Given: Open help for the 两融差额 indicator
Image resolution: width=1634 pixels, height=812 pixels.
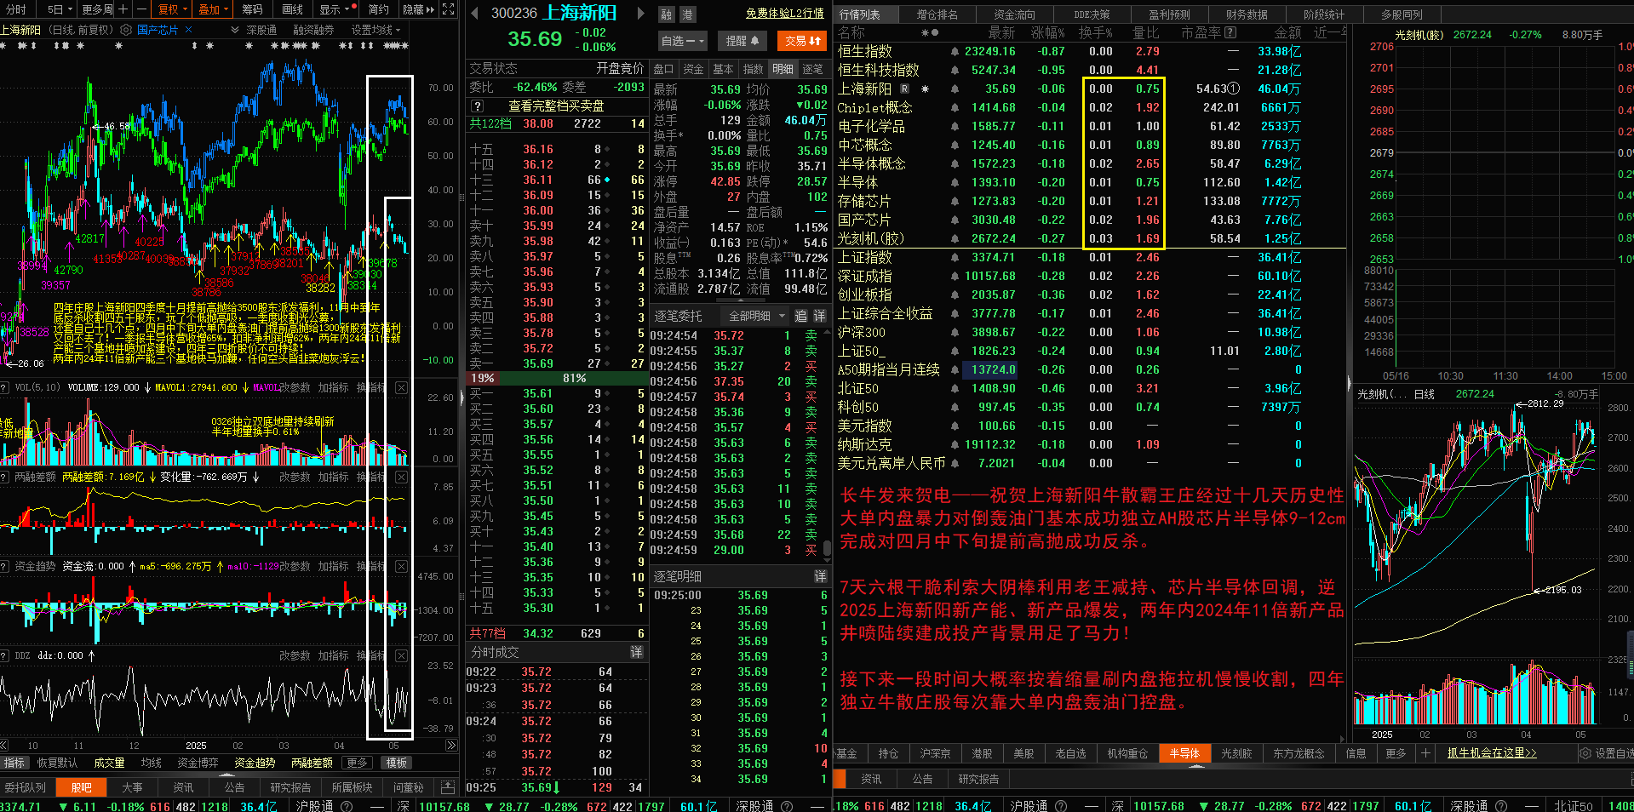Looking at the screenshot, I should pyautogui.click(x=5, y=477).
